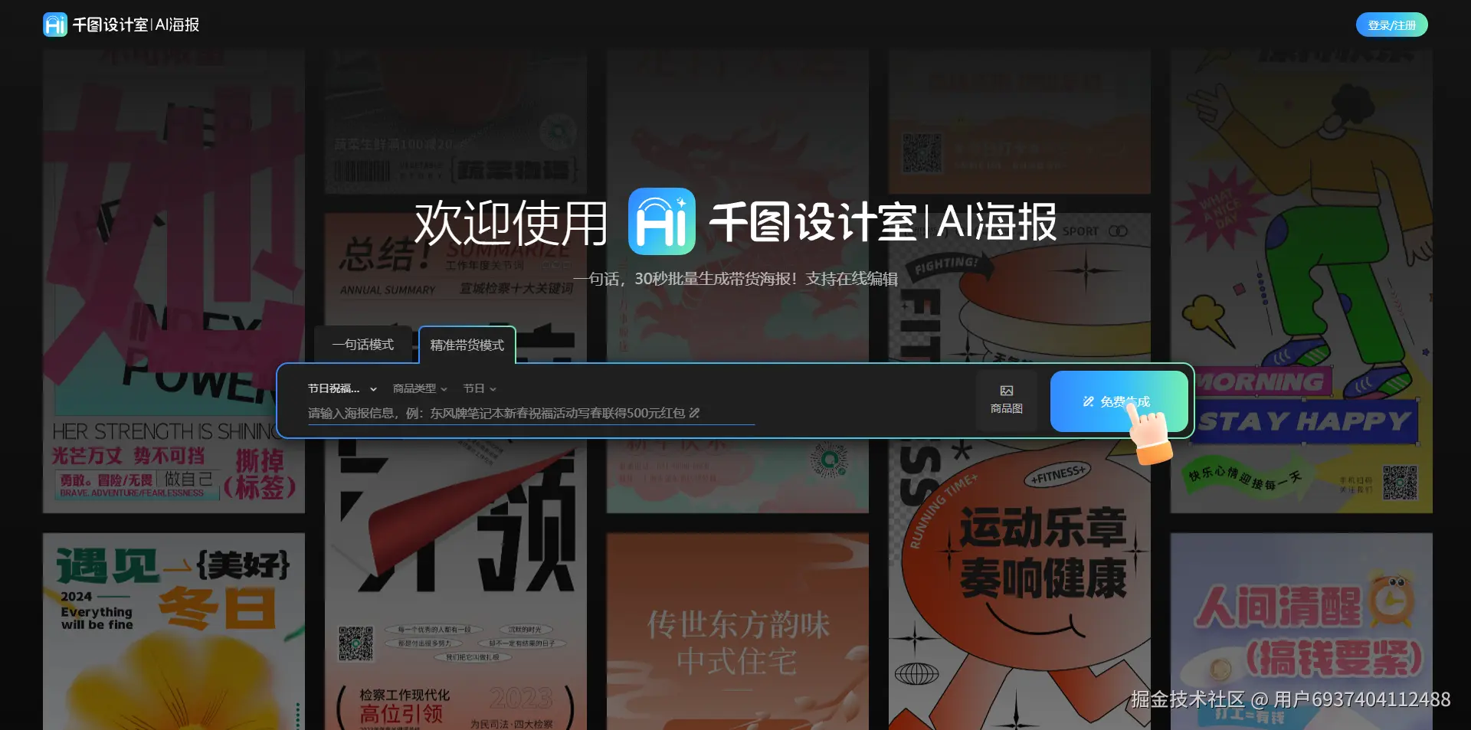Click the poster information input field
The height and width of the screenshot is (730, 1471).
(529, 412)
